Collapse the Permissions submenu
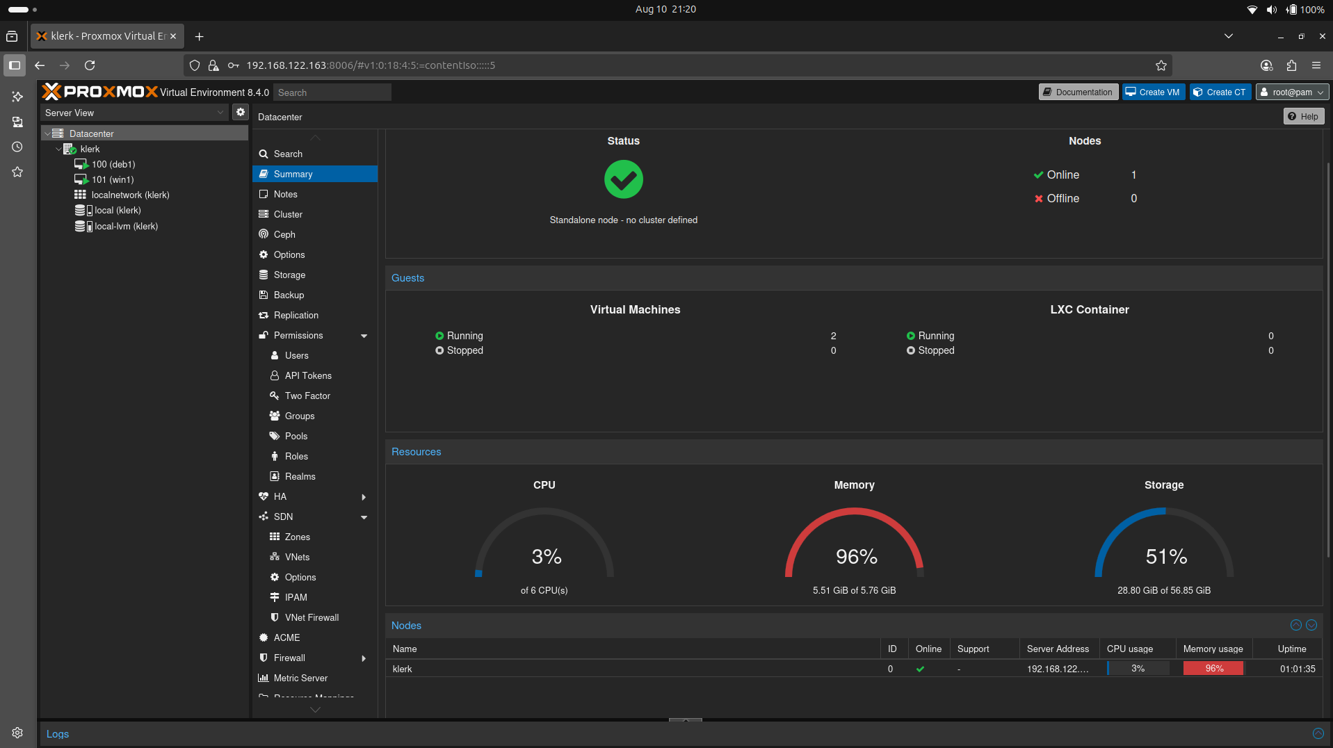 pyautogui.click(x=364, y=335)
